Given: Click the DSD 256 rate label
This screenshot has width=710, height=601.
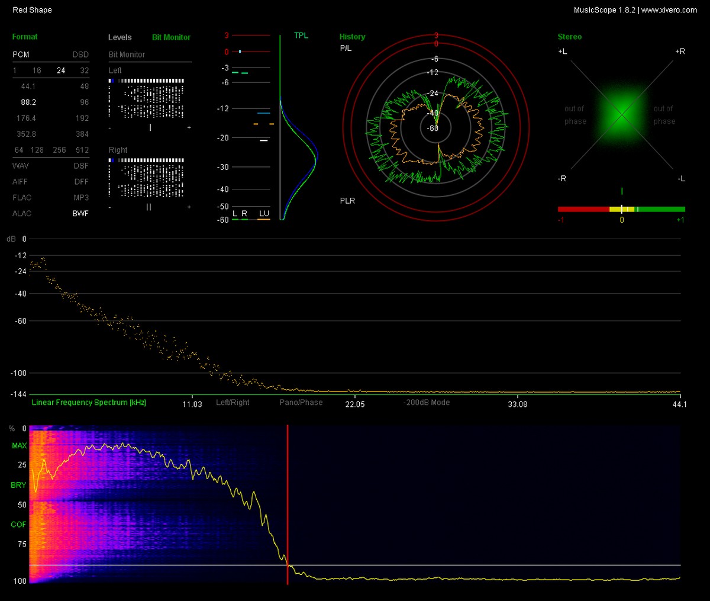Looking at the screenshot, I should coord(59,150).
